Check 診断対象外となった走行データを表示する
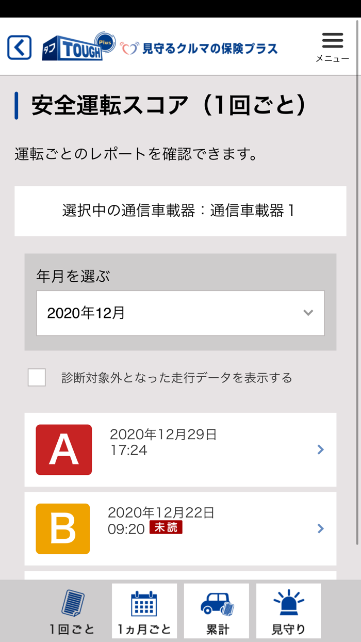Image resolution: width=361 pixels, height=642 pixels. pos(36,377)
